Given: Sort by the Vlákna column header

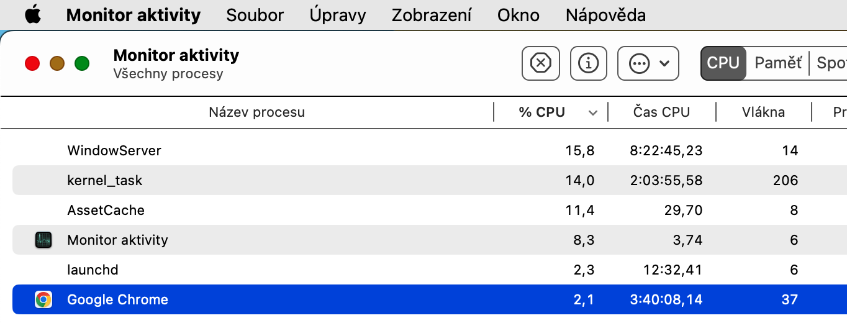Looking at the screenshot, I should pos(763,112).
